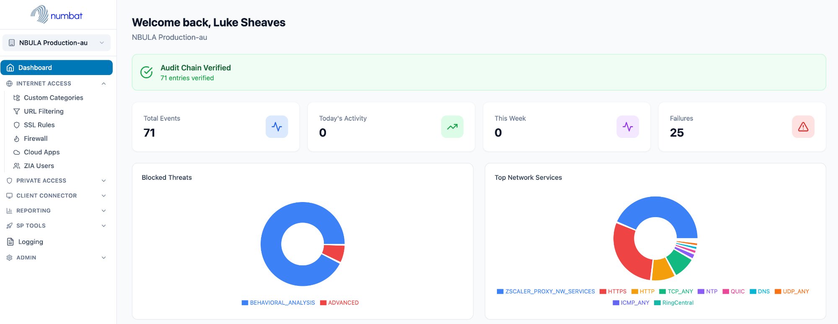
Task: Open URL Filtering in the sidebar
Action: click(44, 111)
